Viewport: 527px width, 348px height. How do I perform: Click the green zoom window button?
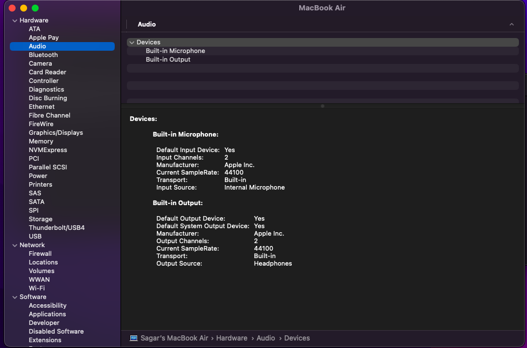[x=35, y=8]
